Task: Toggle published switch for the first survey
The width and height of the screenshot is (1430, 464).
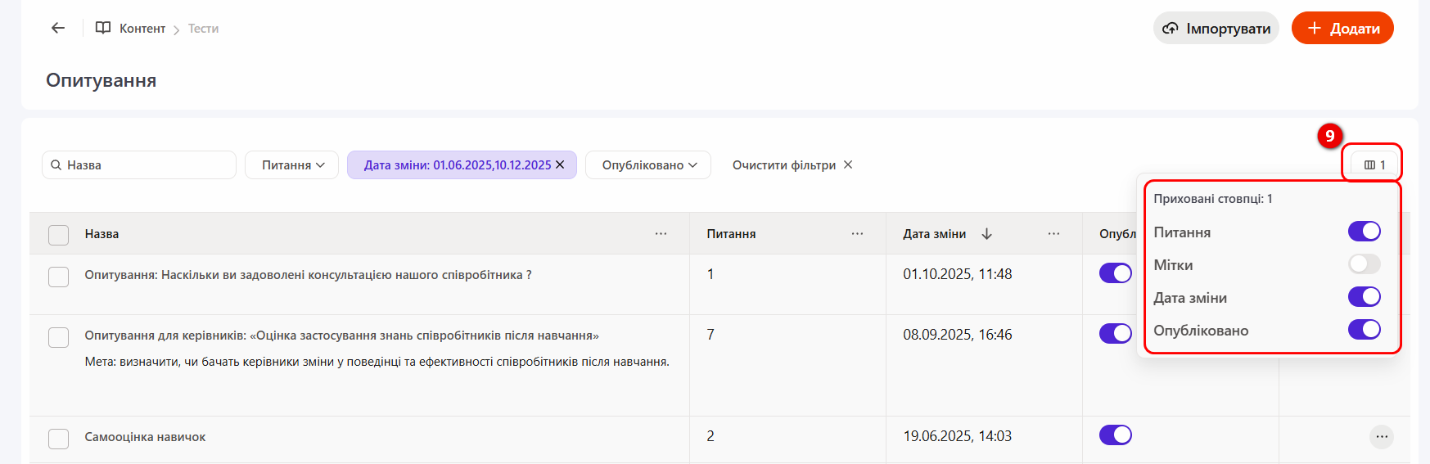Action: pos(1115,273)
